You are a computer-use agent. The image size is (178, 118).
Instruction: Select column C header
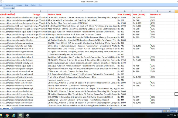82,11
